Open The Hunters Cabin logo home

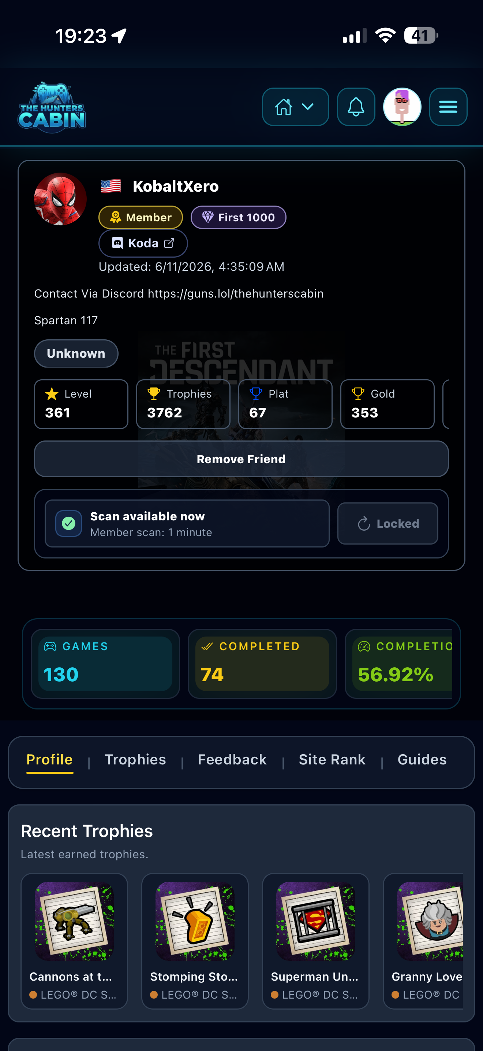(52, 107)
